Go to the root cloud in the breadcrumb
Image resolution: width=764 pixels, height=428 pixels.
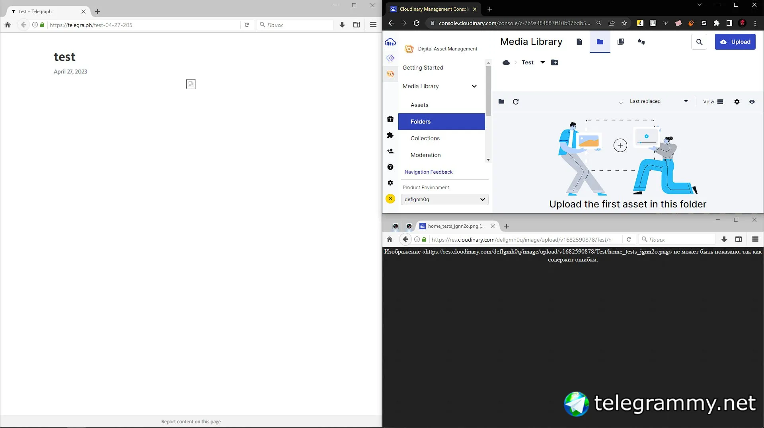[506, 62]
